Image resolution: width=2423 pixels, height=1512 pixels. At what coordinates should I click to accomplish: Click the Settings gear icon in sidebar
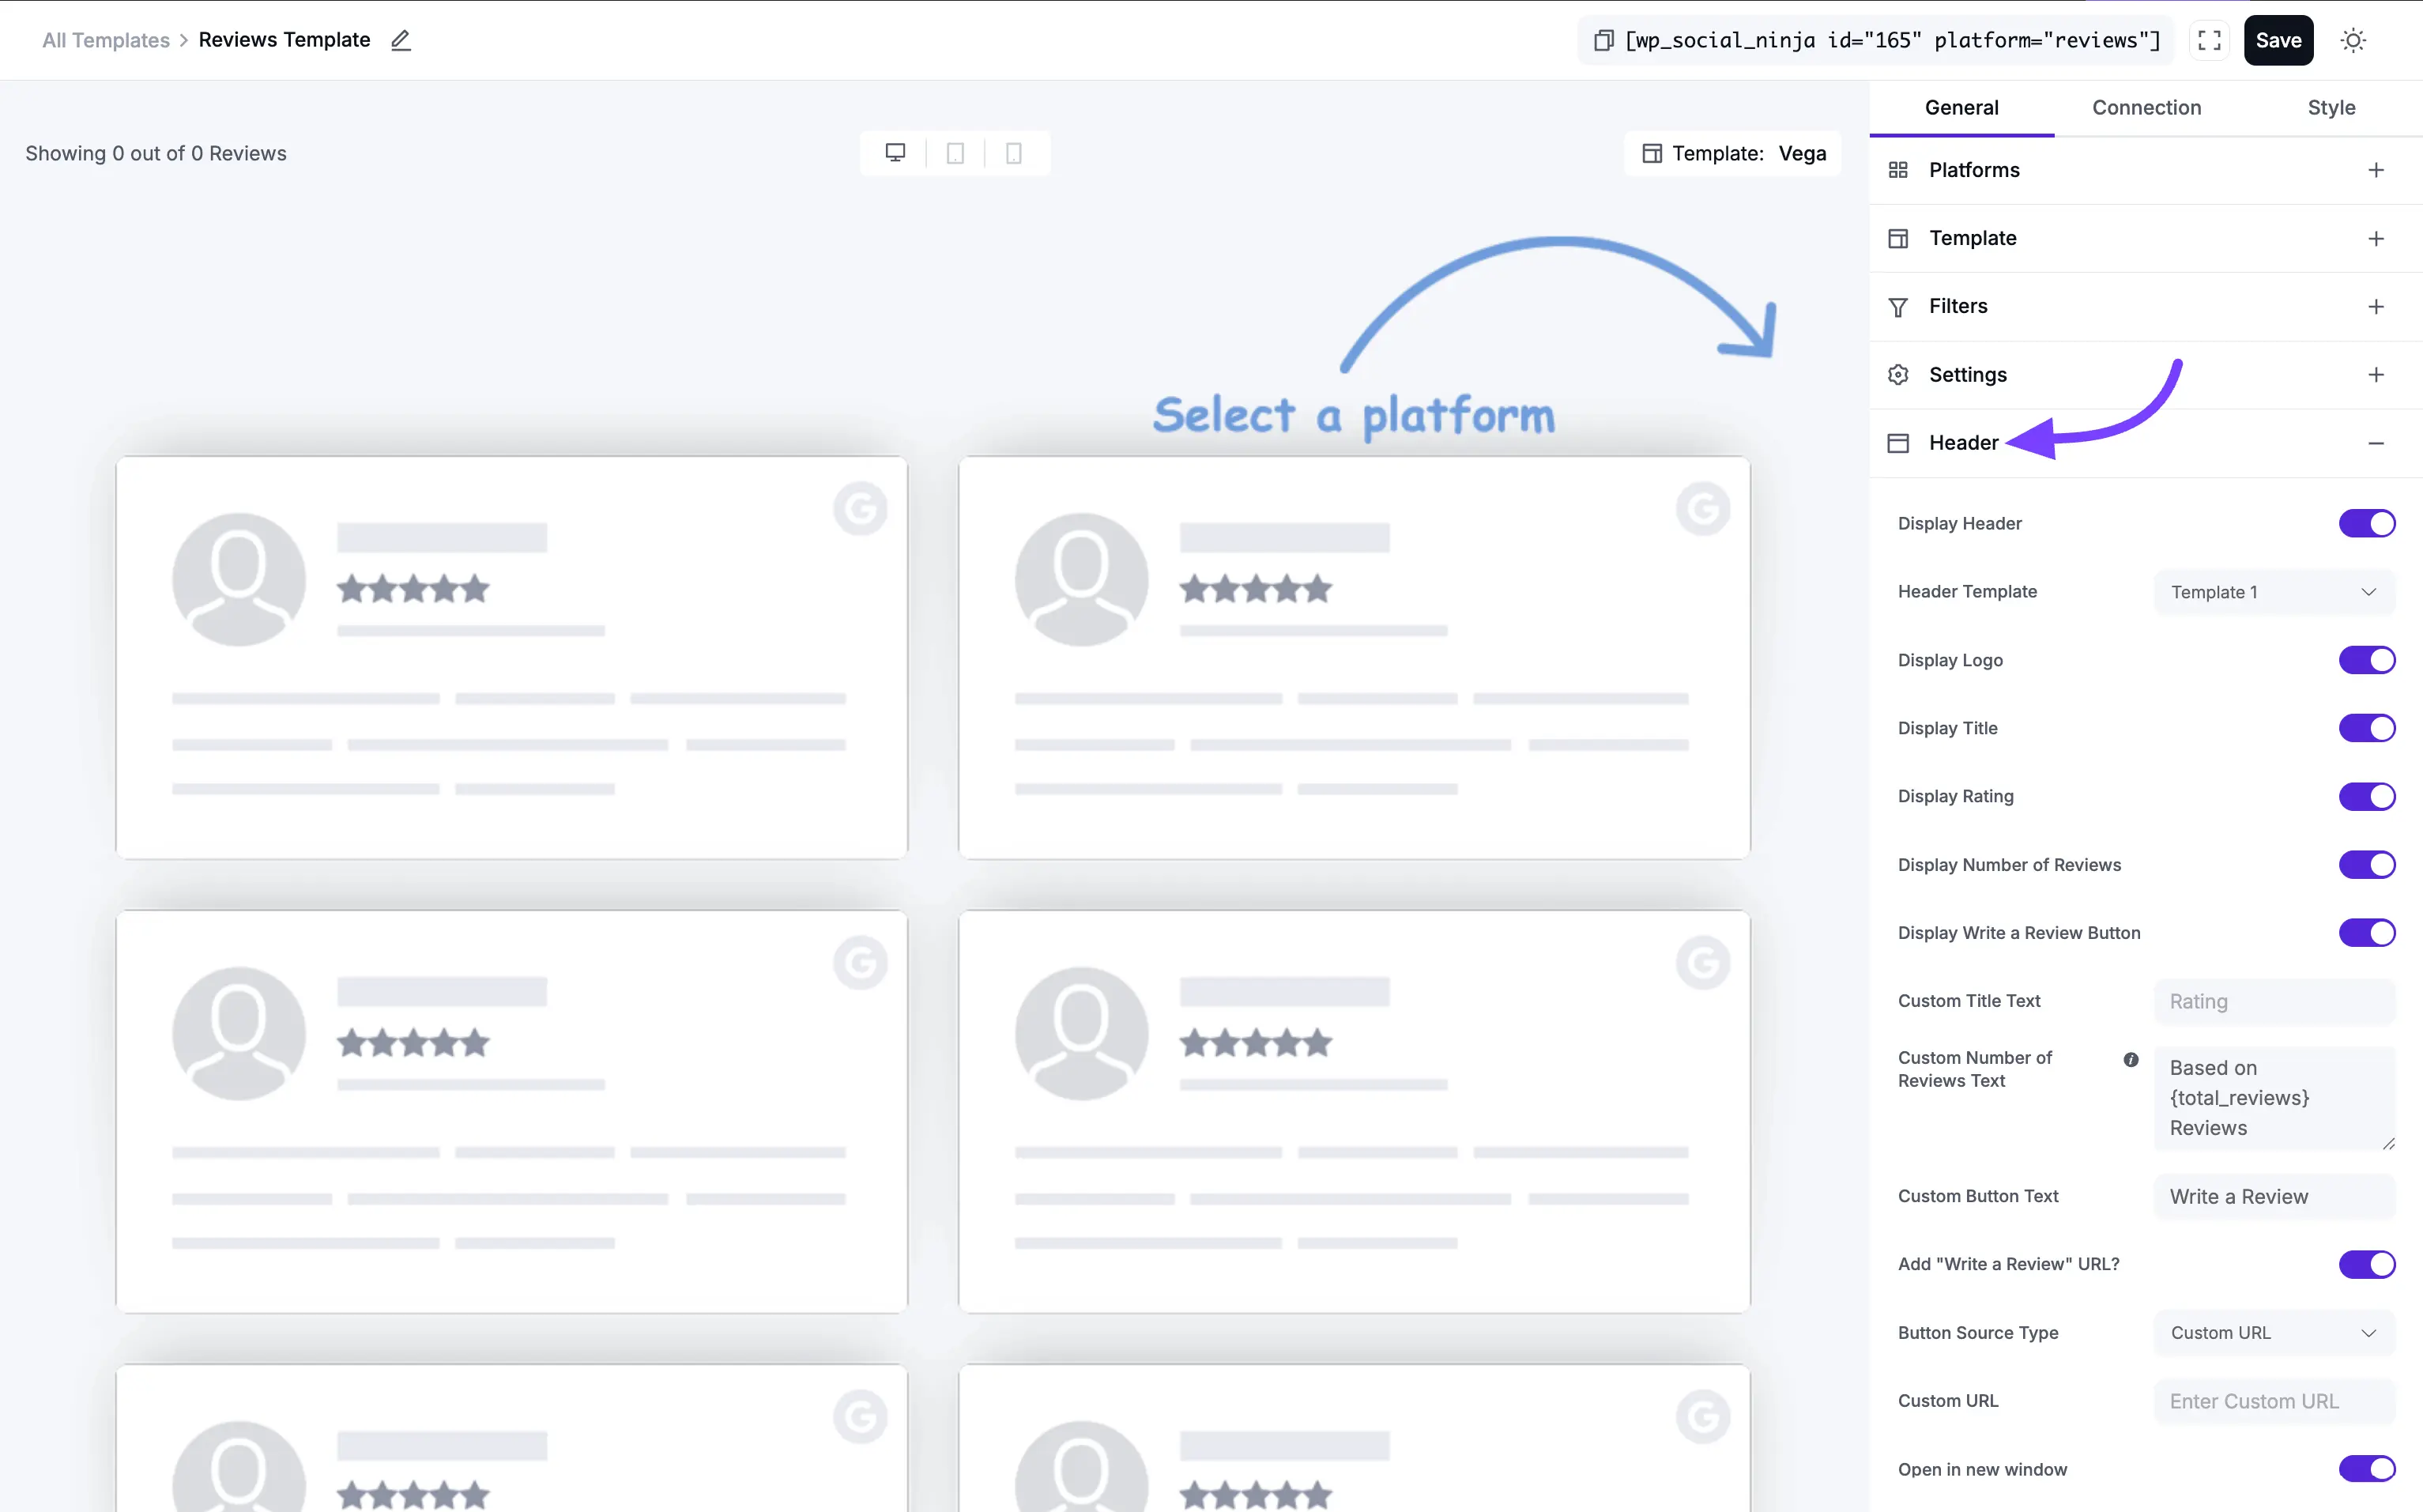[1898, 374]
